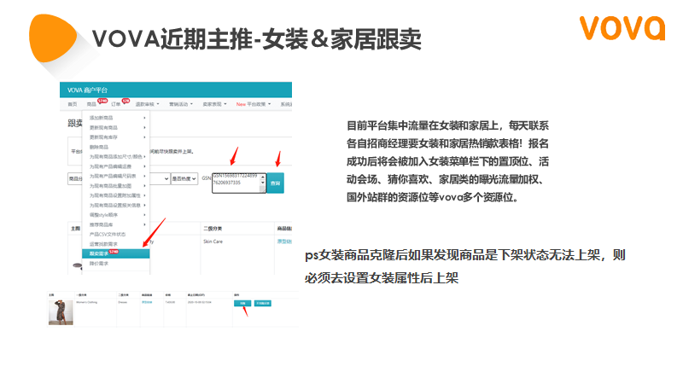The height and width of the screenshot is (384, 683).
Task: Select 为现有商品设置报关信息 menu entry
Action: pyautogui.click(x=116, y=205)
